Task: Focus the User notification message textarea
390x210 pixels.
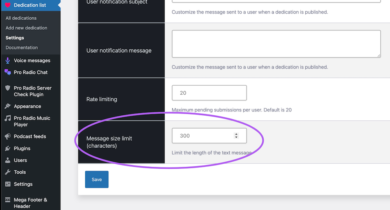Action: pyautogui.click(x=276, y=44)
